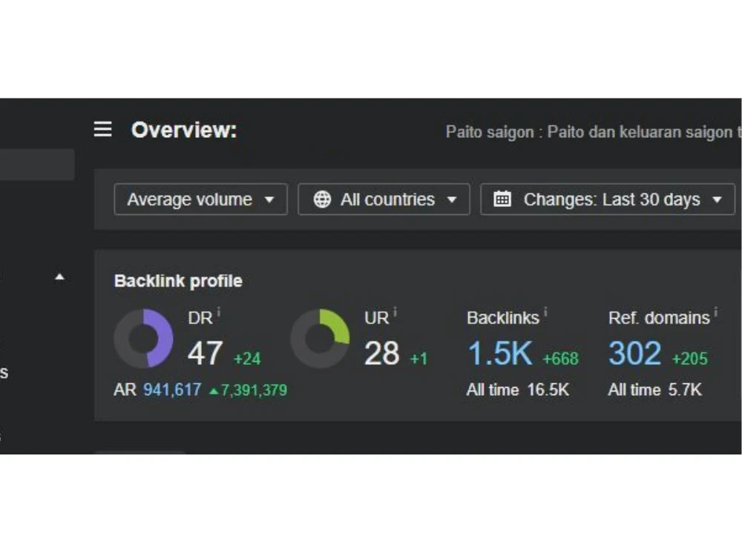Click the All time 16.5K backlinks text
The height and width of the screenshot is (556, 742).
click(518, 390)
